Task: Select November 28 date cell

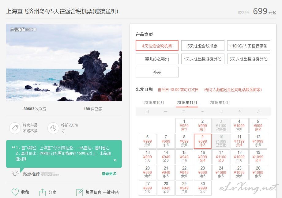Action: tap(166, 188)
